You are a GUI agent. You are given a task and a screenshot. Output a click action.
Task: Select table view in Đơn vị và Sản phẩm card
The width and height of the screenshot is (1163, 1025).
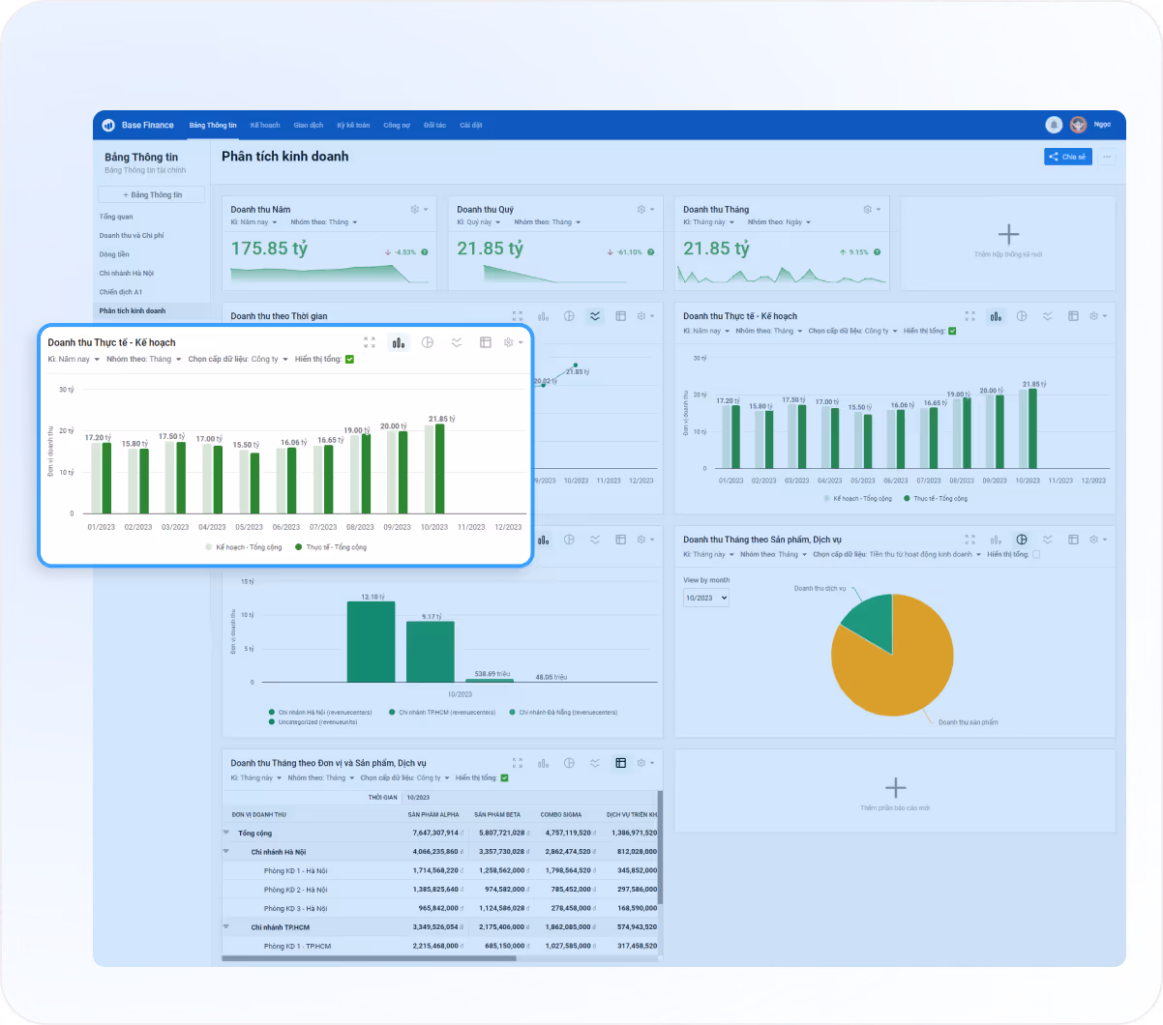pyautogui.click(x=621, y=763)
